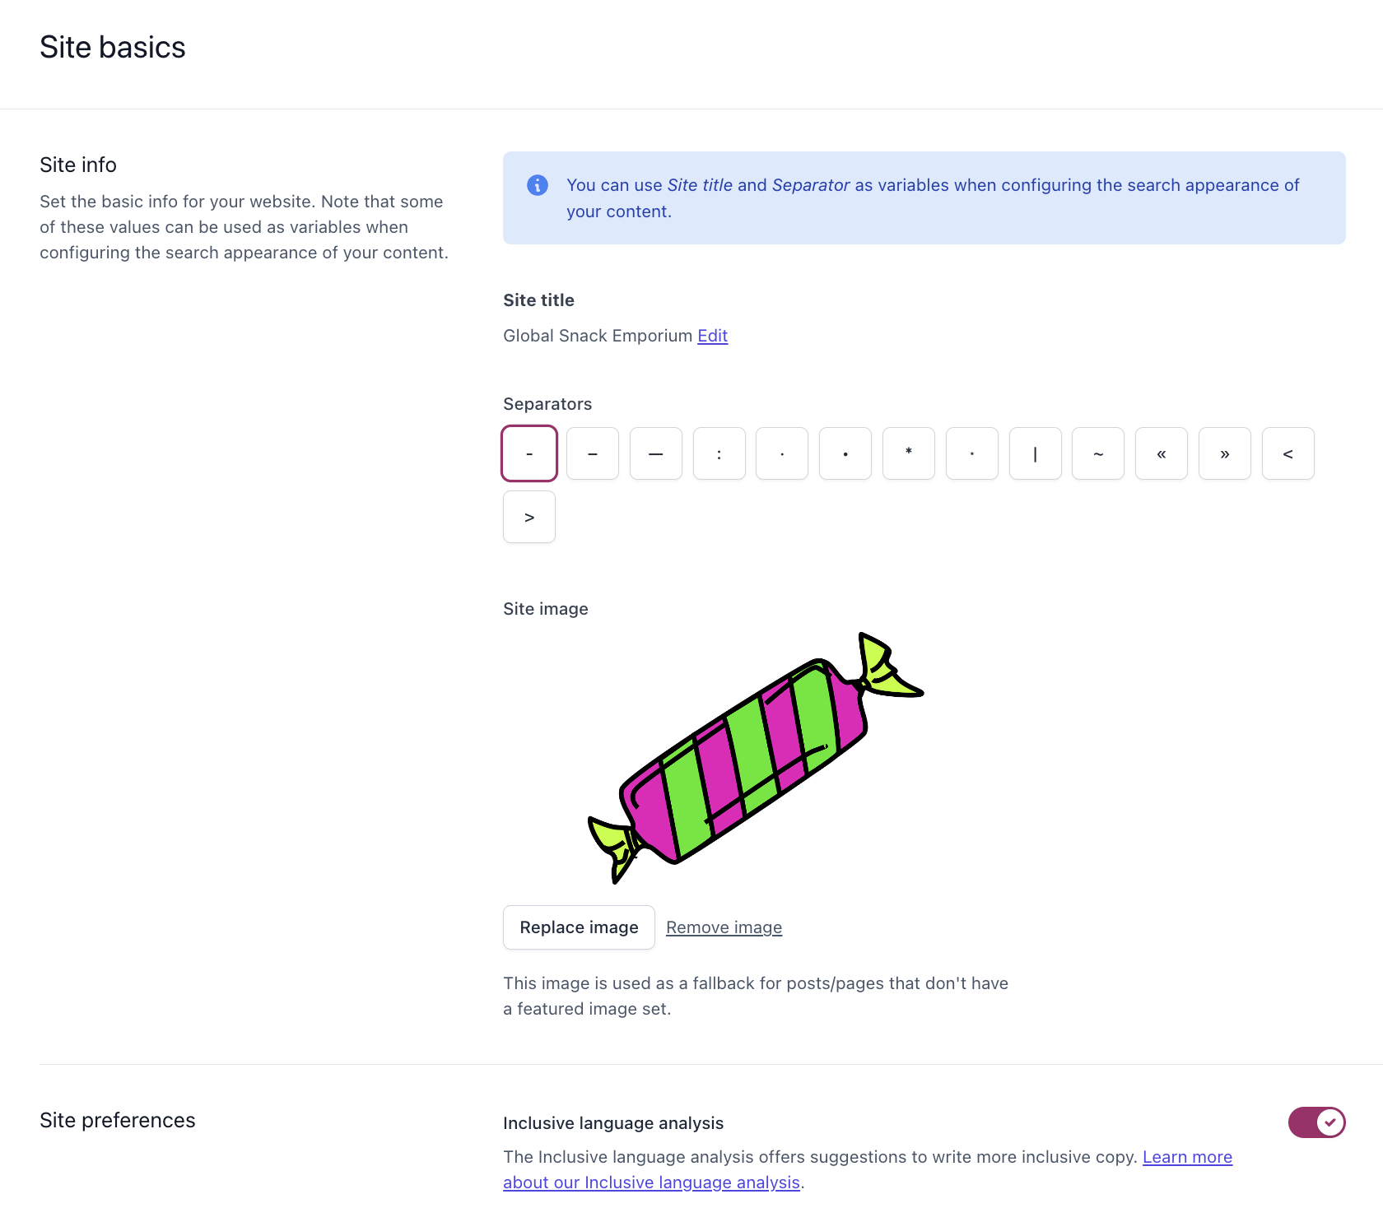Select the large bullet separator

click(x=845, y=453)
